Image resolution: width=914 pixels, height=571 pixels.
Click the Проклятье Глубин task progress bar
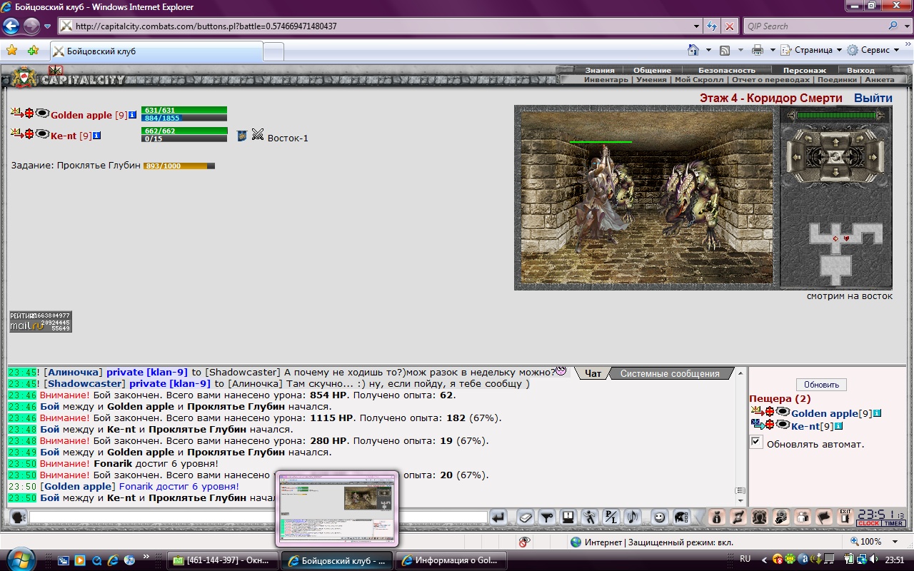pos(179,166)
